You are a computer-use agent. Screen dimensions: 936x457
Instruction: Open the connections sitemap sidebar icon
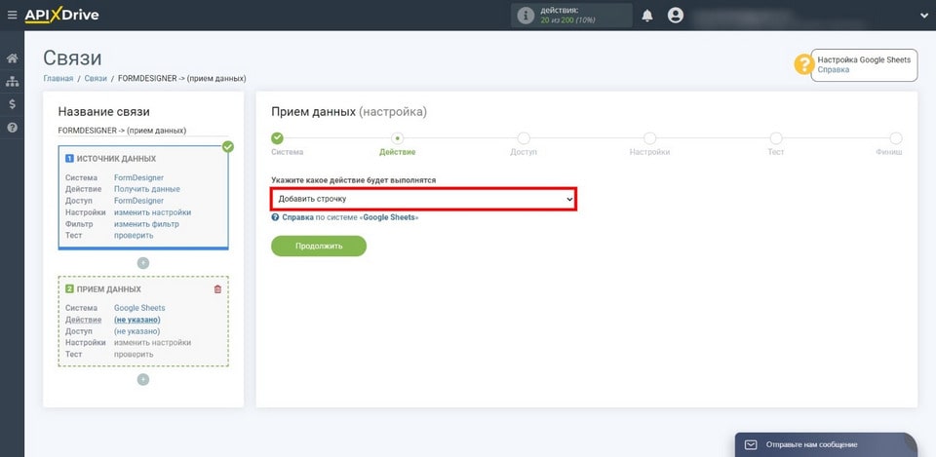click(12, 82)
